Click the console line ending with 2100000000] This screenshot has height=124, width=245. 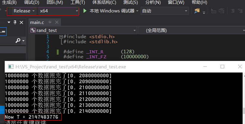pos(58,87)
